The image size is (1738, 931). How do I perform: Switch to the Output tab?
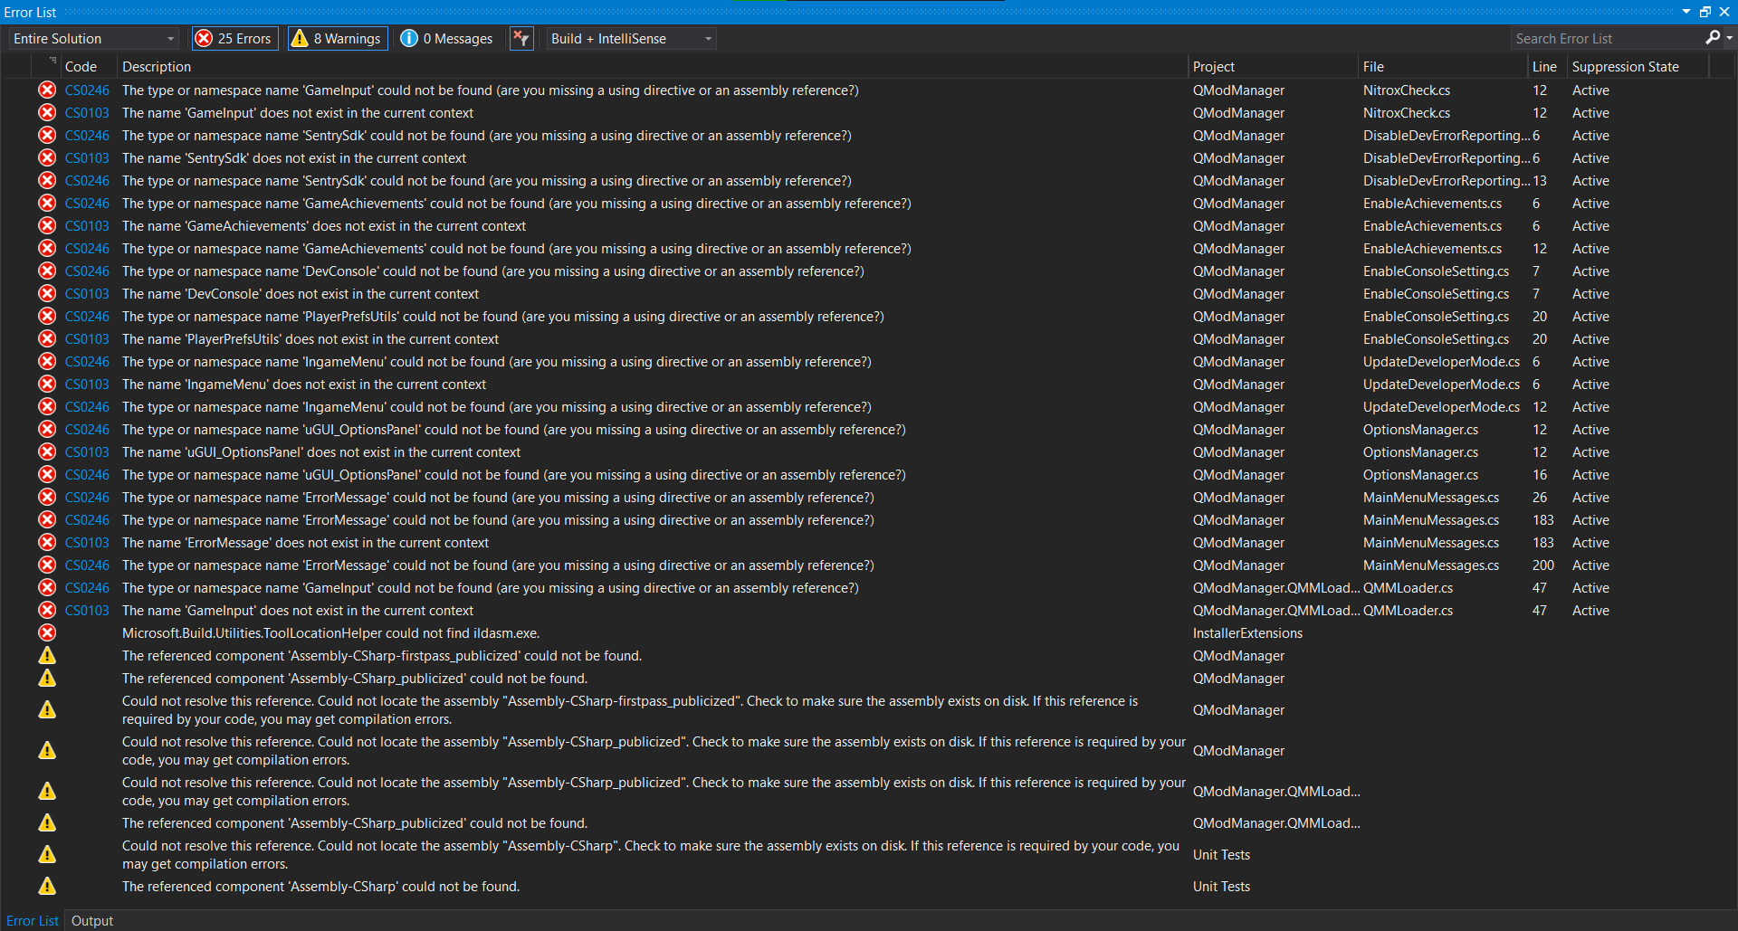91,920
